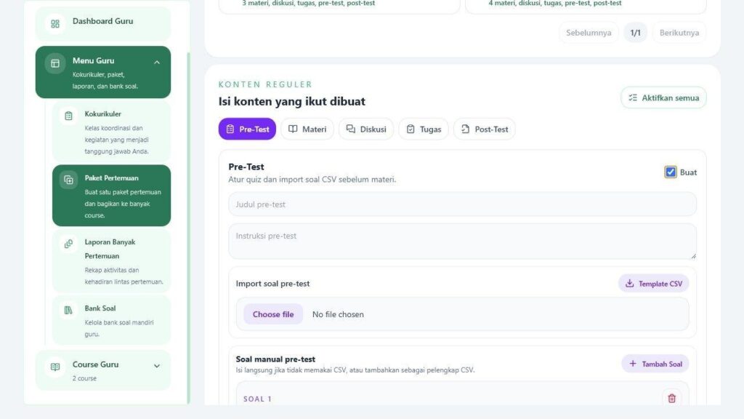Click the Menu Guru layout icon
744x419 pixels.
[x=55, y=63]
